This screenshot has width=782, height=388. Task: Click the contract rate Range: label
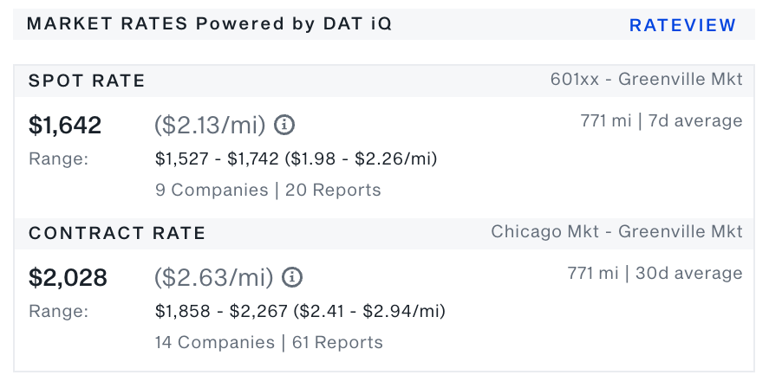click(x=58, y=311)
